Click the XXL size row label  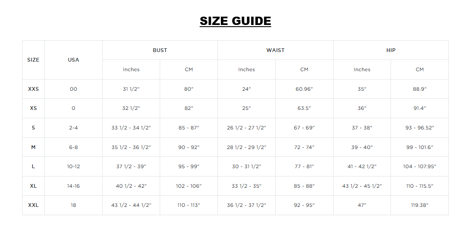pyautogui.click(x=33, y=205)
